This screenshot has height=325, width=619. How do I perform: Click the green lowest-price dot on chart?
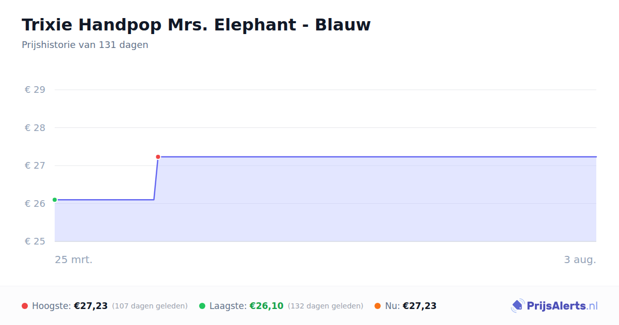55,200
